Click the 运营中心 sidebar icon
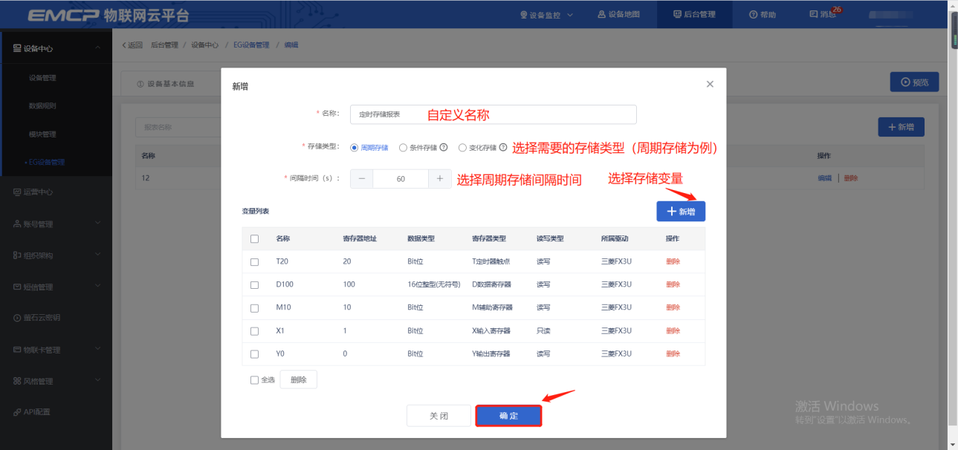The width and height of the screenshot is (958, 450). (17, 192)
